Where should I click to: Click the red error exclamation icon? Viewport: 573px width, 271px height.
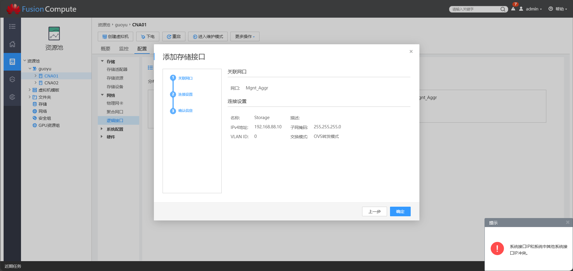coord(497,249)
